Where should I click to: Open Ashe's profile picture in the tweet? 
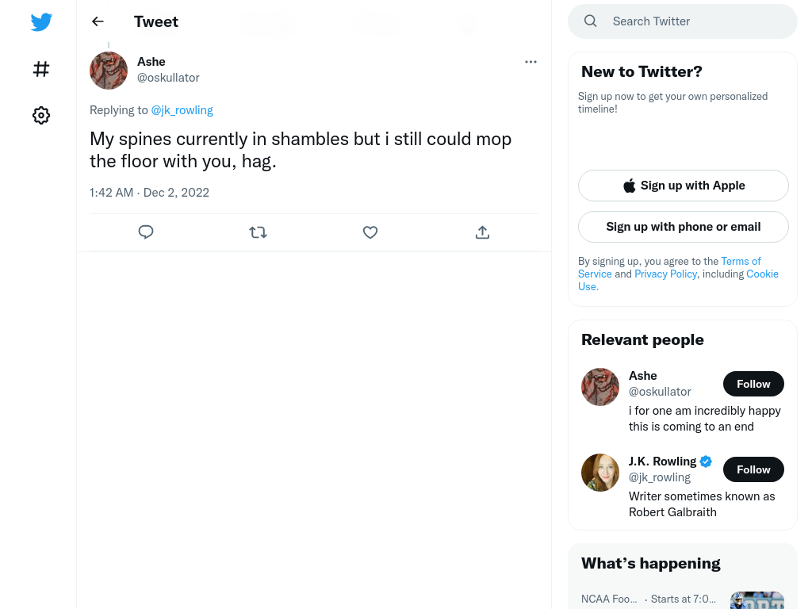click(109, 71)
